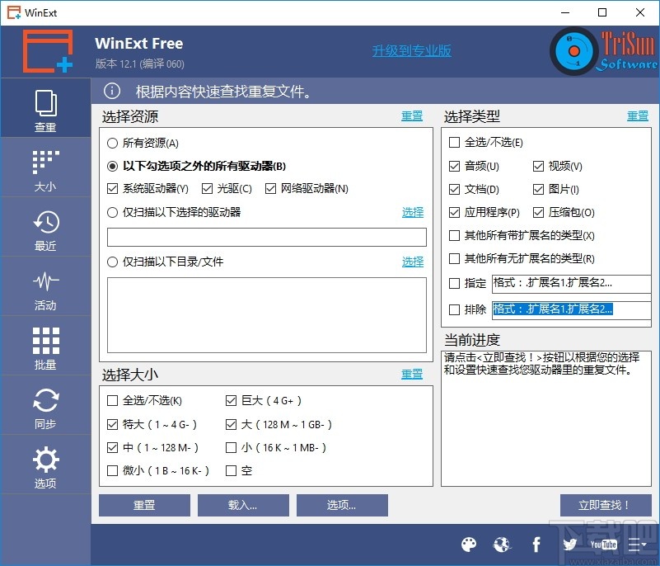The image size is (660, 566).
Task: Click the 载入... button
Action: [242, 505]
